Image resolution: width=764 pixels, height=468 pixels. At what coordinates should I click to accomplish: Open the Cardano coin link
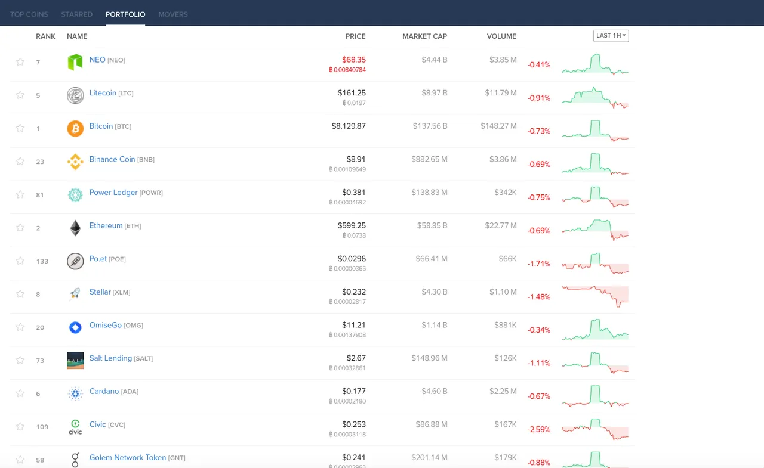tap(104, 391)
